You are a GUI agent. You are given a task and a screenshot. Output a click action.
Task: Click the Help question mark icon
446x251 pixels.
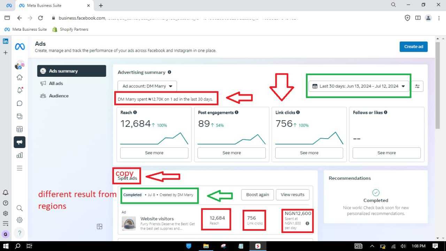click(x=20, y=233)
